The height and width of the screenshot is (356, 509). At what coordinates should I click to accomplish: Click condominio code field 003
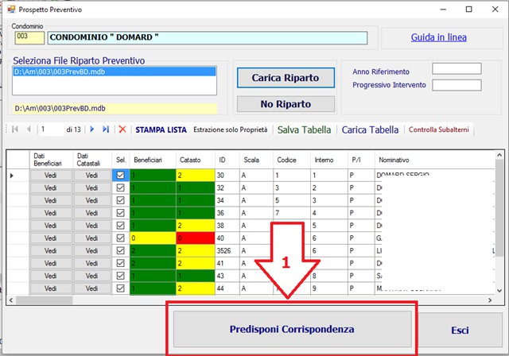(x=29, y=38)
